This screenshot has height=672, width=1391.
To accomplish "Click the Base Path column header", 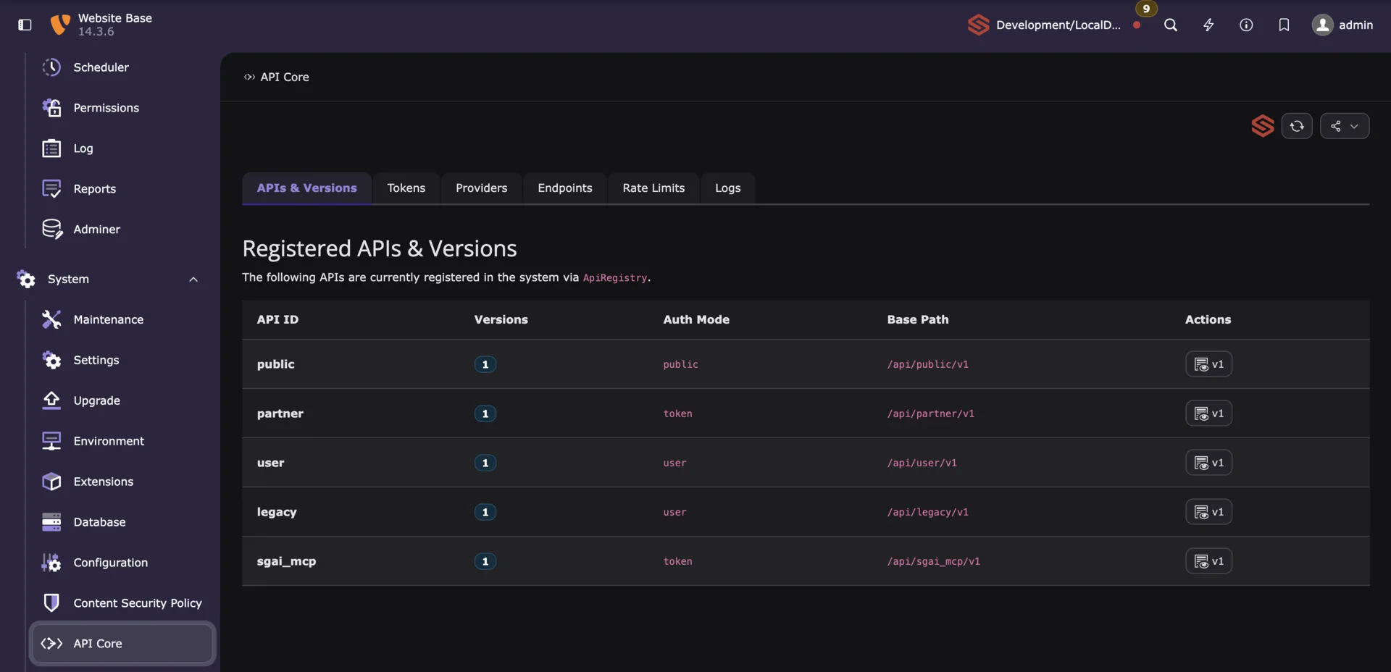I will [918, 319].
